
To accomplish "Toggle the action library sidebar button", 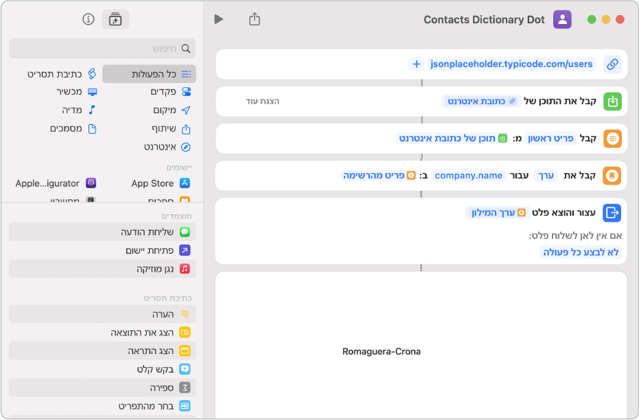I will point(115,19).
